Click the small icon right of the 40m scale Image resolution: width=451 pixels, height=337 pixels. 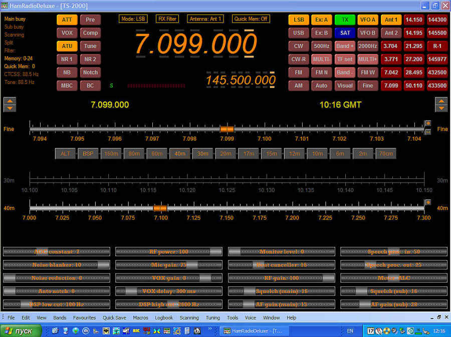pyautogui.click(x=428, y=202)
